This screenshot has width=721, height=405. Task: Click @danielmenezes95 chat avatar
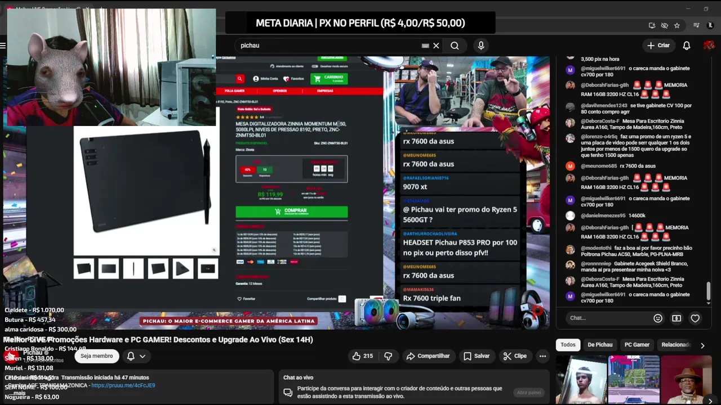570,216
